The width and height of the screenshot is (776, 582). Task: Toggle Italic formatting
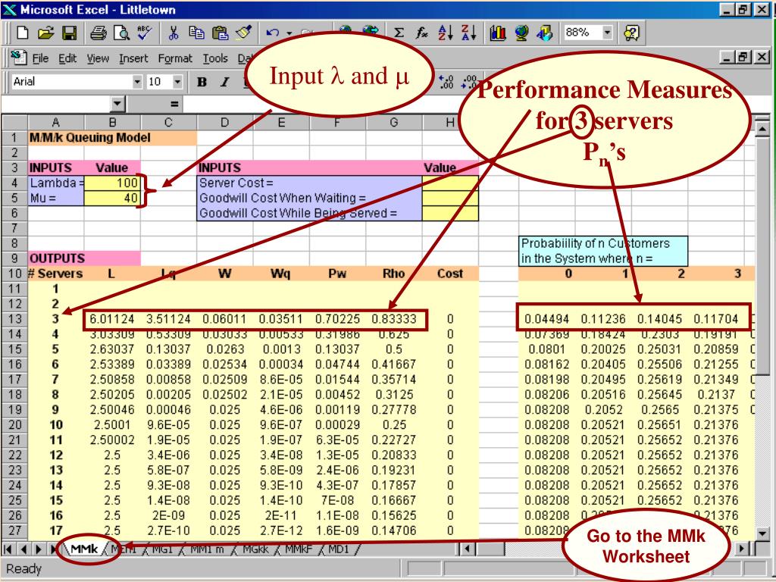point(224,82)
